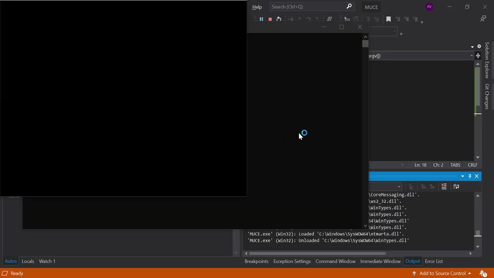Screen dimensions: 494x278
Task: Open the Solution Explorer side tab
Action: [487, 60]
